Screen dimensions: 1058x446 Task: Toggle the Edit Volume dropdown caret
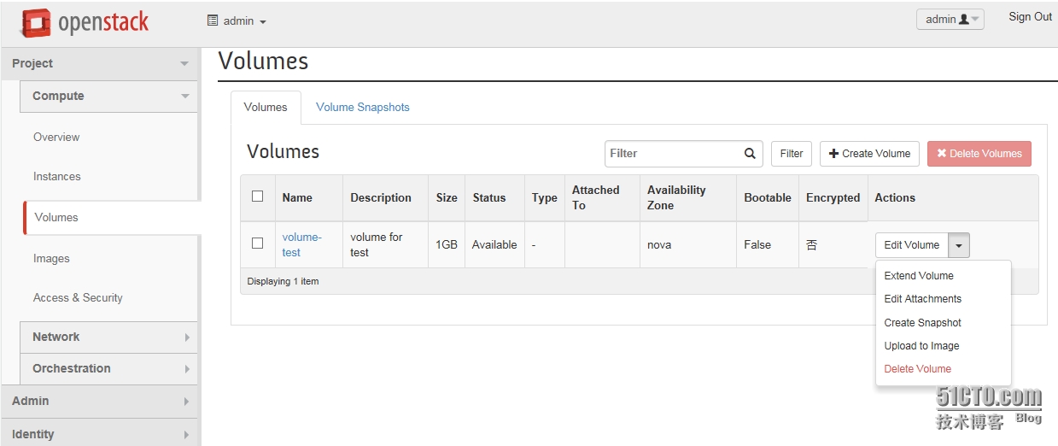959,245
